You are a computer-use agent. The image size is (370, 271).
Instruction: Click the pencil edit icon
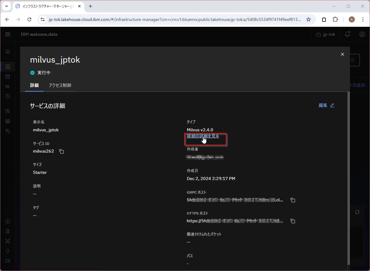[x=332, y=105]
